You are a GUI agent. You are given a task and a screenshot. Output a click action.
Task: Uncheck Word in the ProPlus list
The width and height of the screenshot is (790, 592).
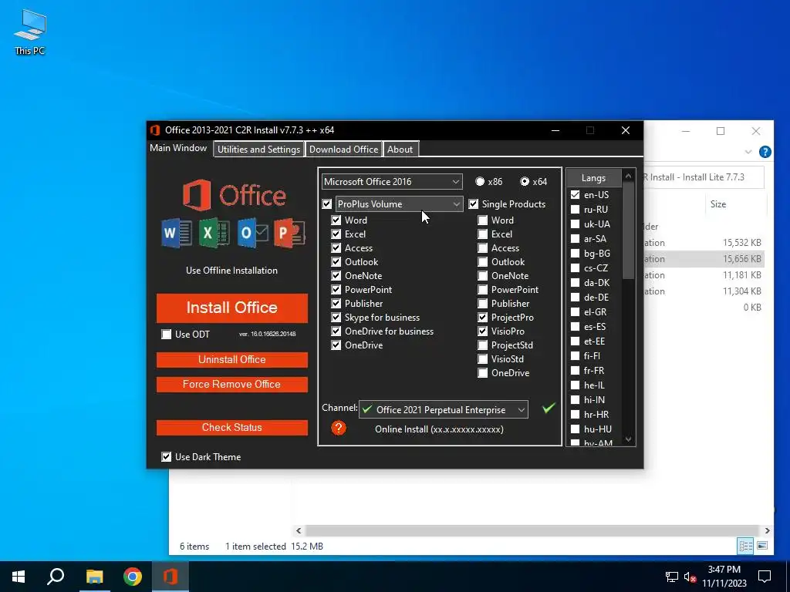click(336, 220)
